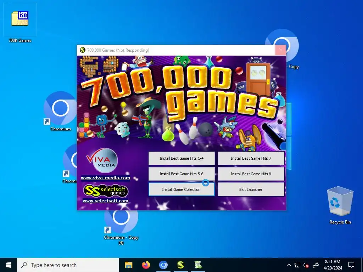Screen dimensions: 363x272
Task: Click the Viva Media logo
Action: pos(102,161)
